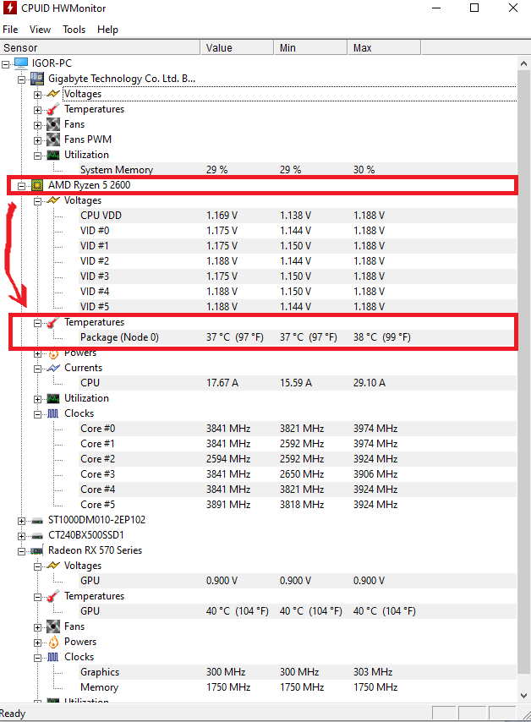This screenshot has width=531, height=722.
Task: Collapse the AMD Ryzen 5 2600 node
Action: coord(22,186)
